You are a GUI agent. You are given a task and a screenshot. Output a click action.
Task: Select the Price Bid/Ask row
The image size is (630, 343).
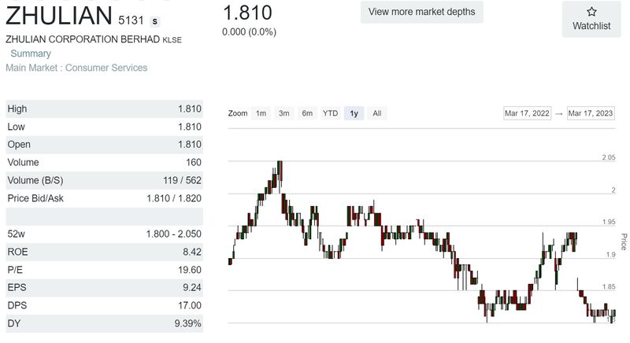pyautogui.click(x=104, y=198)
